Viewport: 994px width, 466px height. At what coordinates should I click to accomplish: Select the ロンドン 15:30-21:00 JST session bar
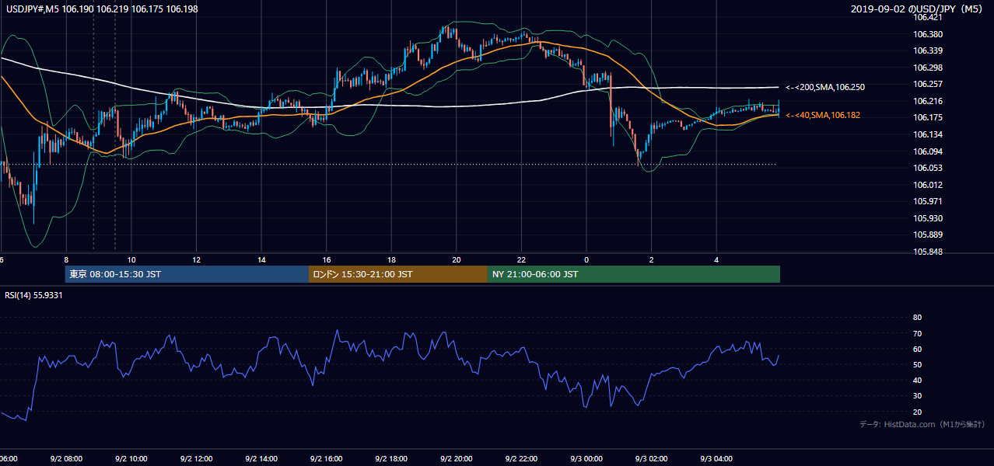398,274
